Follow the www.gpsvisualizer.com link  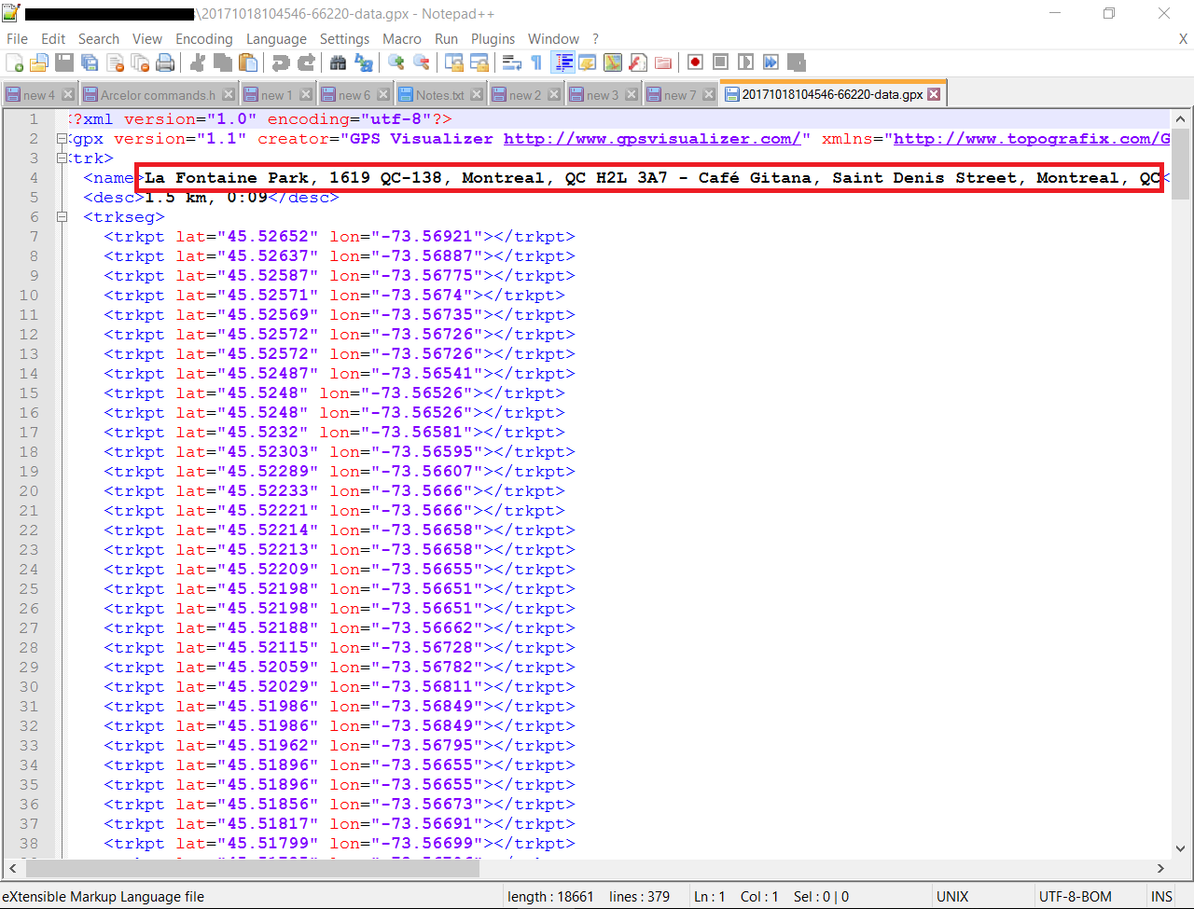652,139
